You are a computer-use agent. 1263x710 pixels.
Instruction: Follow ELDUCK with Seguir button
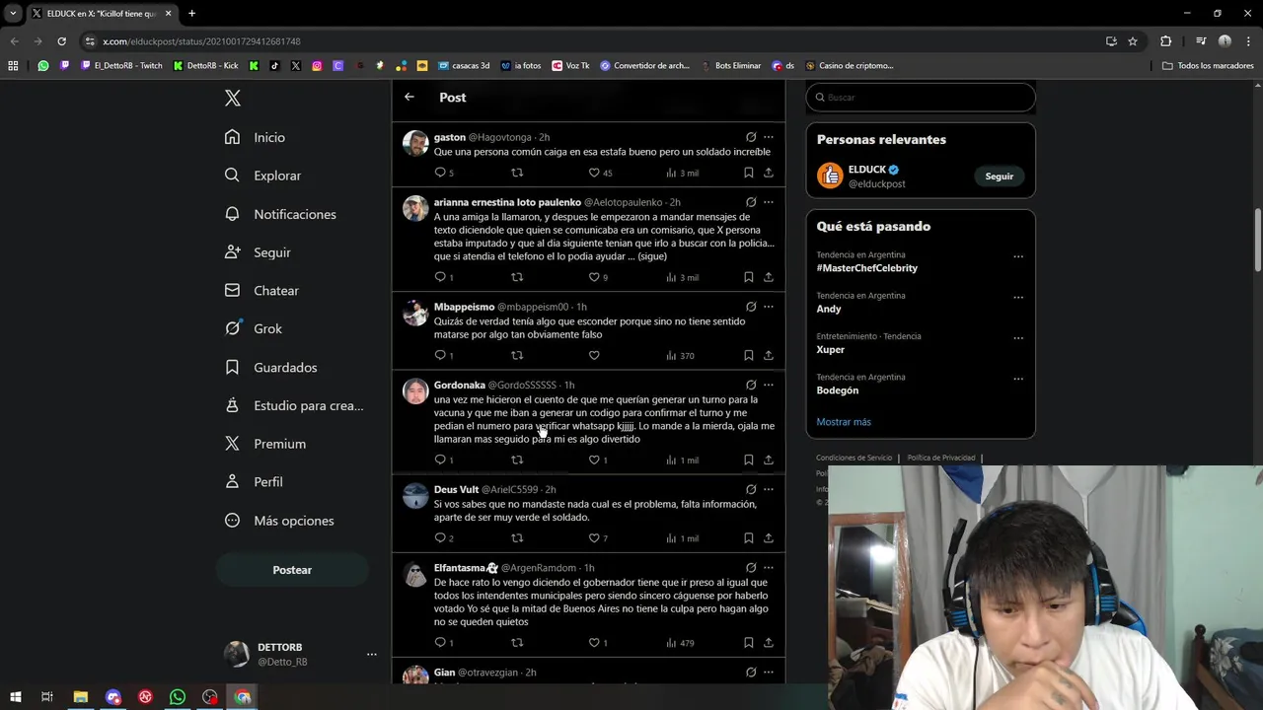[x=1000, y=177]
